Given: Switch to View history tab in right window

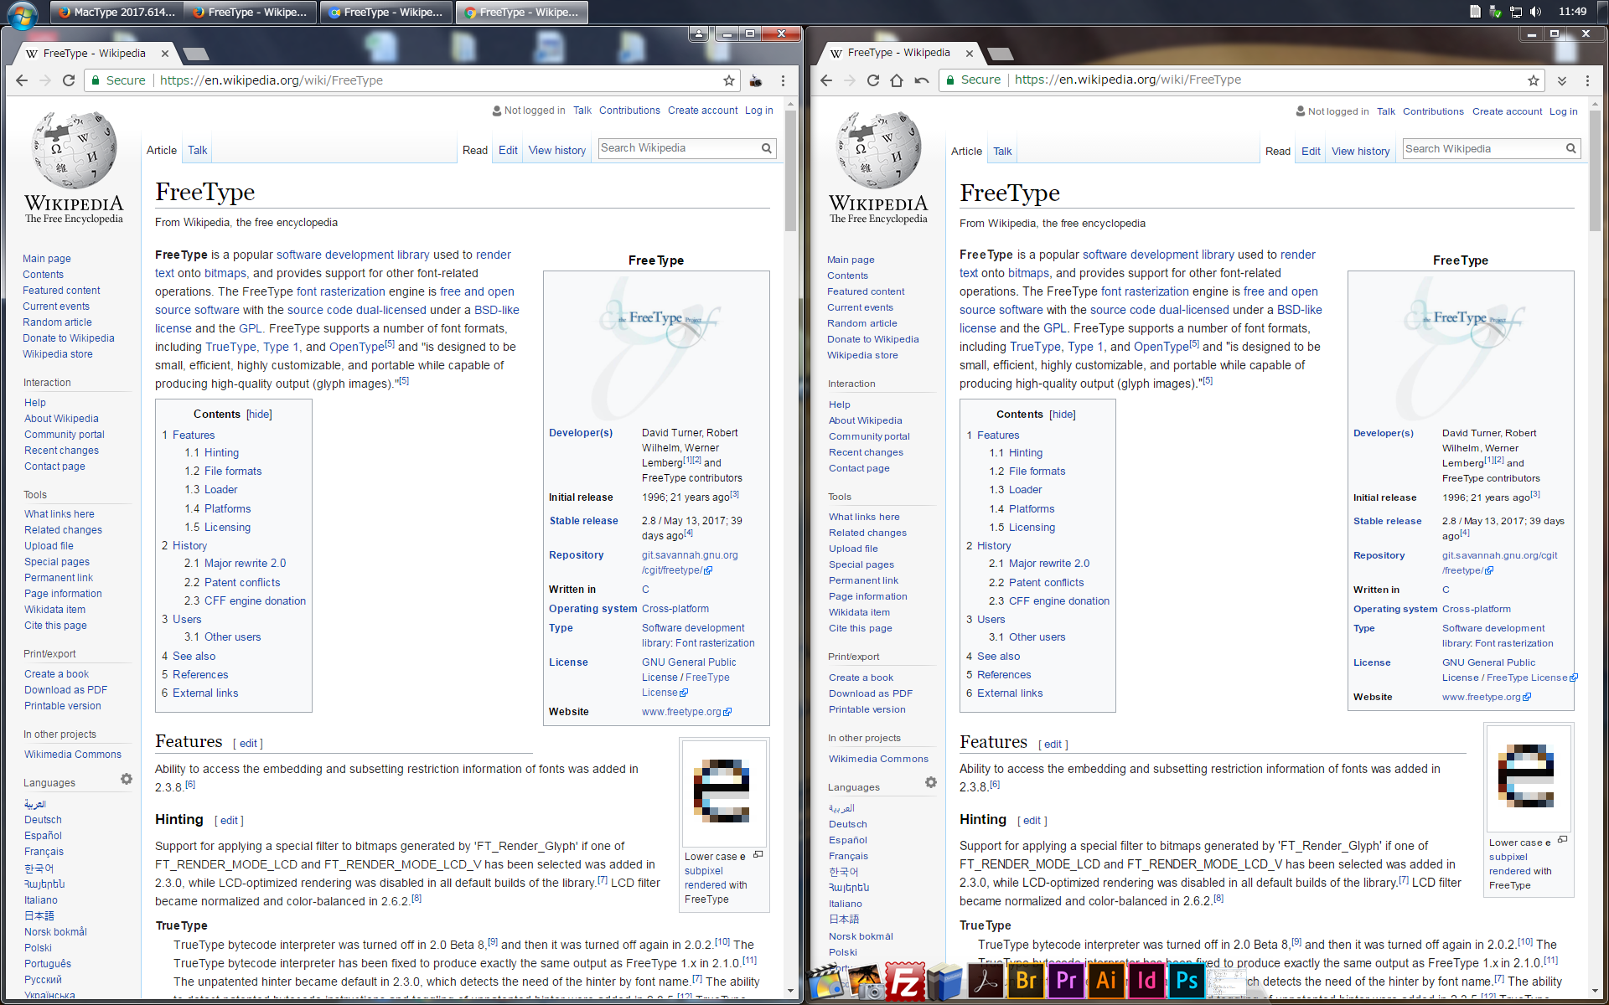Looking at the screenshot, I should tap(1360, 152).
